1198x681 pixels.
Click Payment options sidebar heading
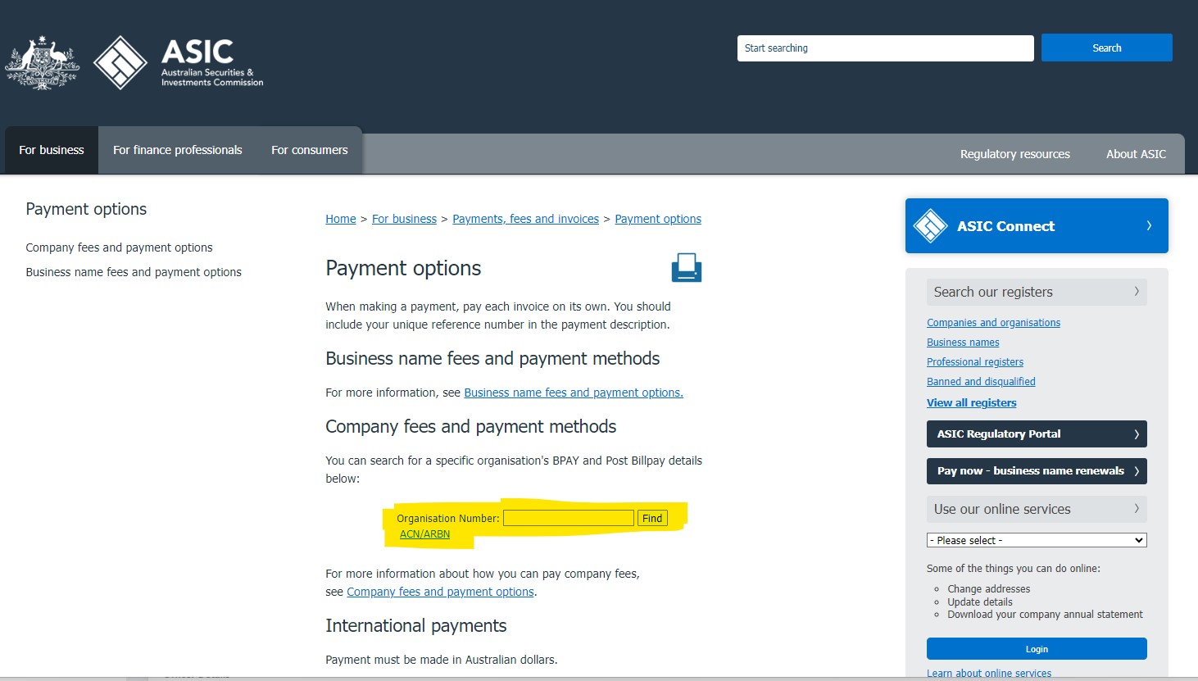[86, 209]
